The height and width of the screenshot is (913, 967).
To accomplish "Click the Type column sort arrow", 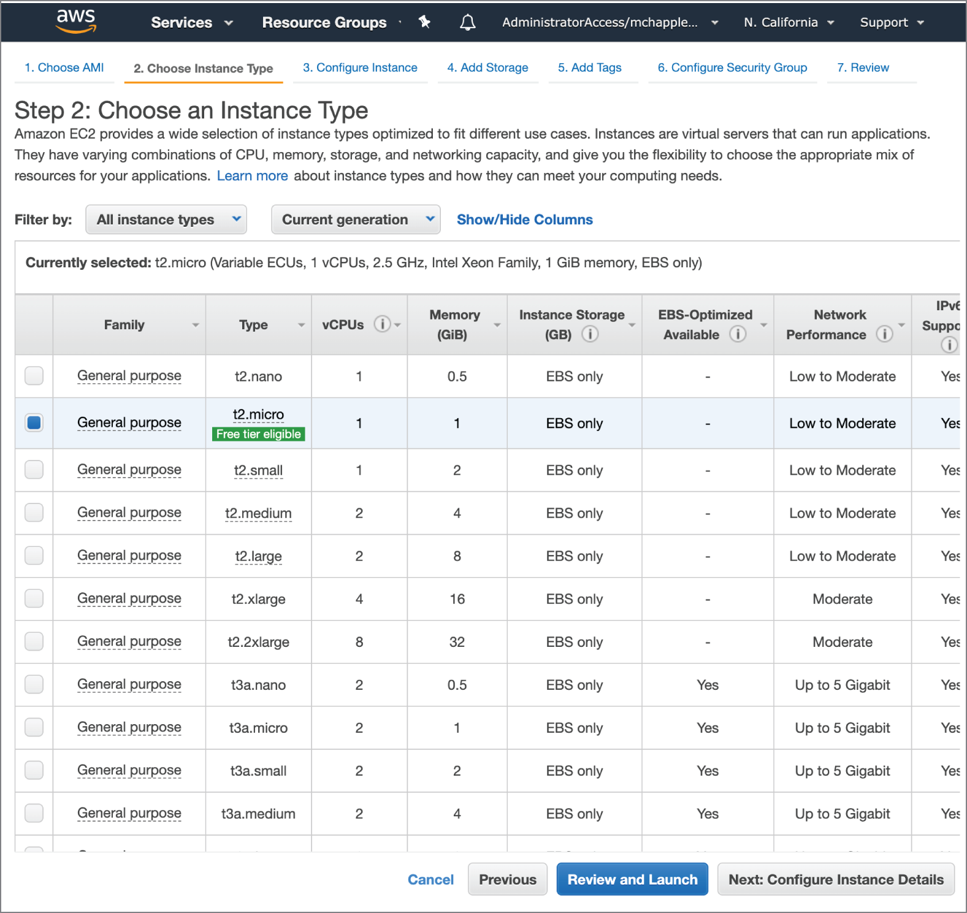I will (302, 325).
